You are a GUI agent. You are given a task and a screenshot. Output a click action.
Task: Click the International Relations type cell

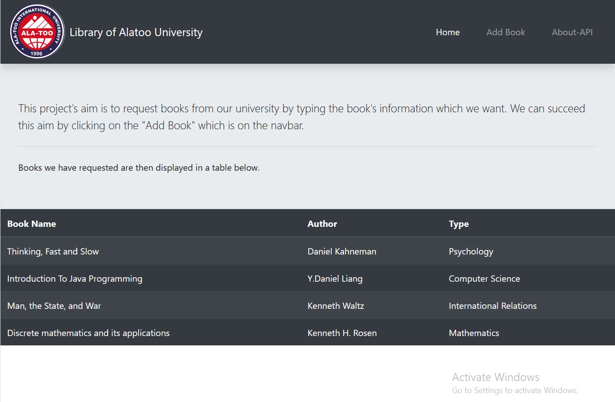(x=493, y=306)
